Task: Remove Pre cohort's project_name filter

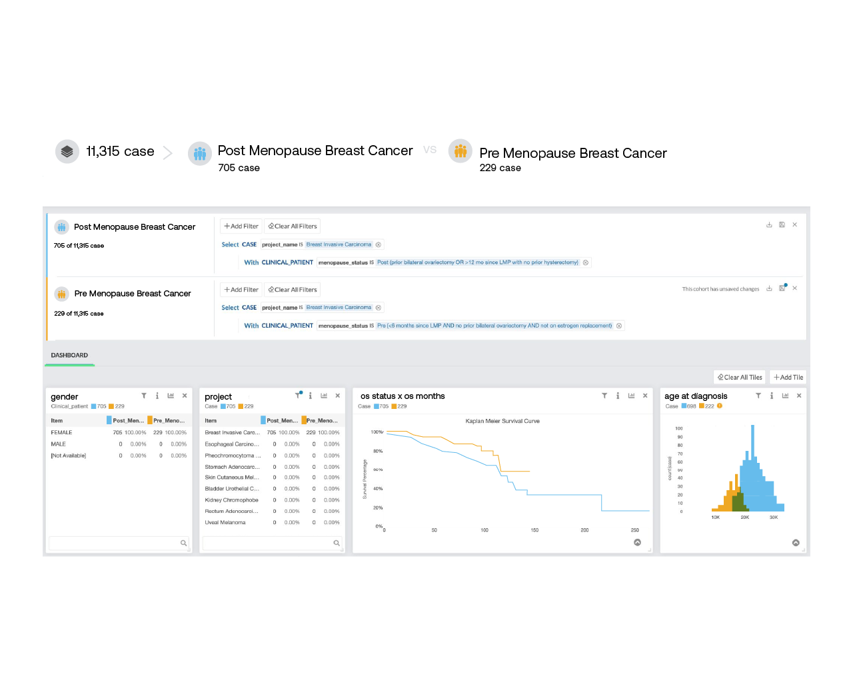Action: click(x=379, y=308)
